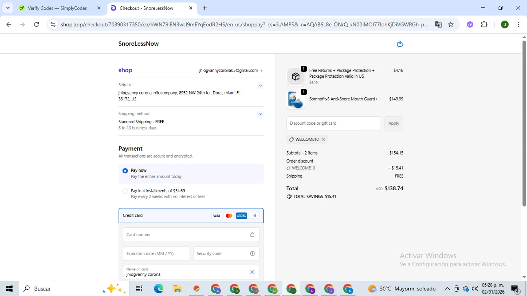Open Task View on the taskbar
This screenshot has width=527, height=296.
coord(139,289)
